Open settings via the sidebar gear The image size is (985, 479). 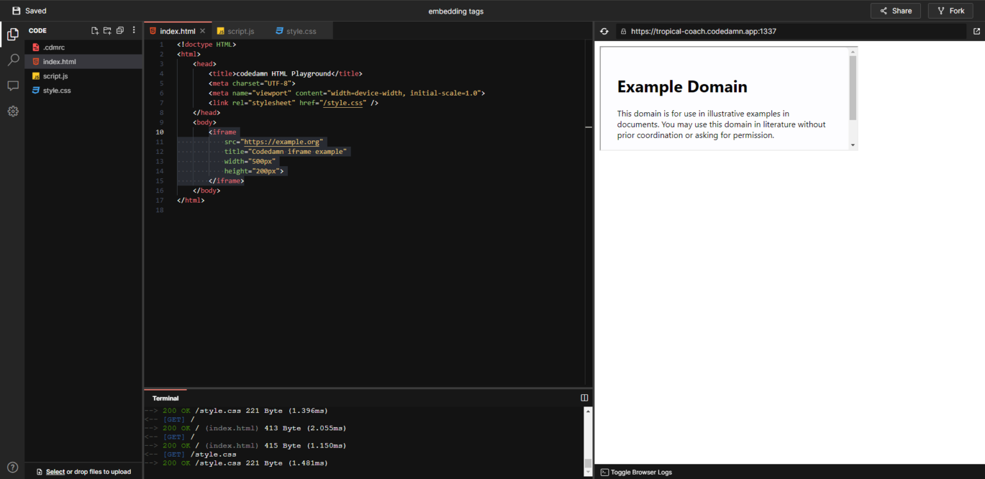(x=12, y=111)
